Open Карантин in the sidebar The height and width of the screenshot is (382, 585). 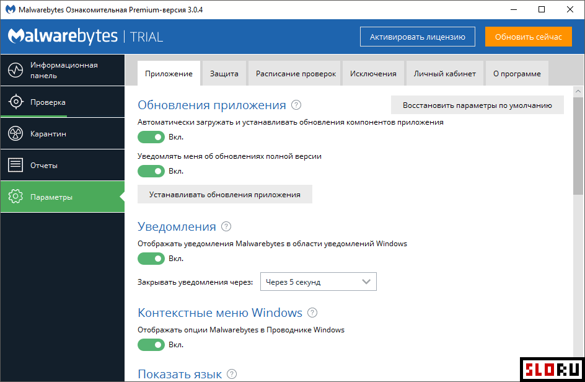pyautogui.click(x=63, y=134)
